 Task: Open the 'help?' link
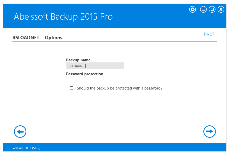(209, 34)
